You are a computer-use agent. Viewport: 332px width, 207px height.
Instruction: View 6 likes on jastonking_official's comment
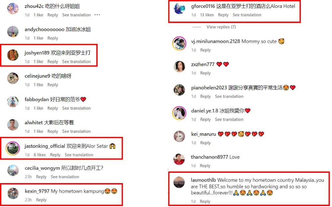[40, 155]
